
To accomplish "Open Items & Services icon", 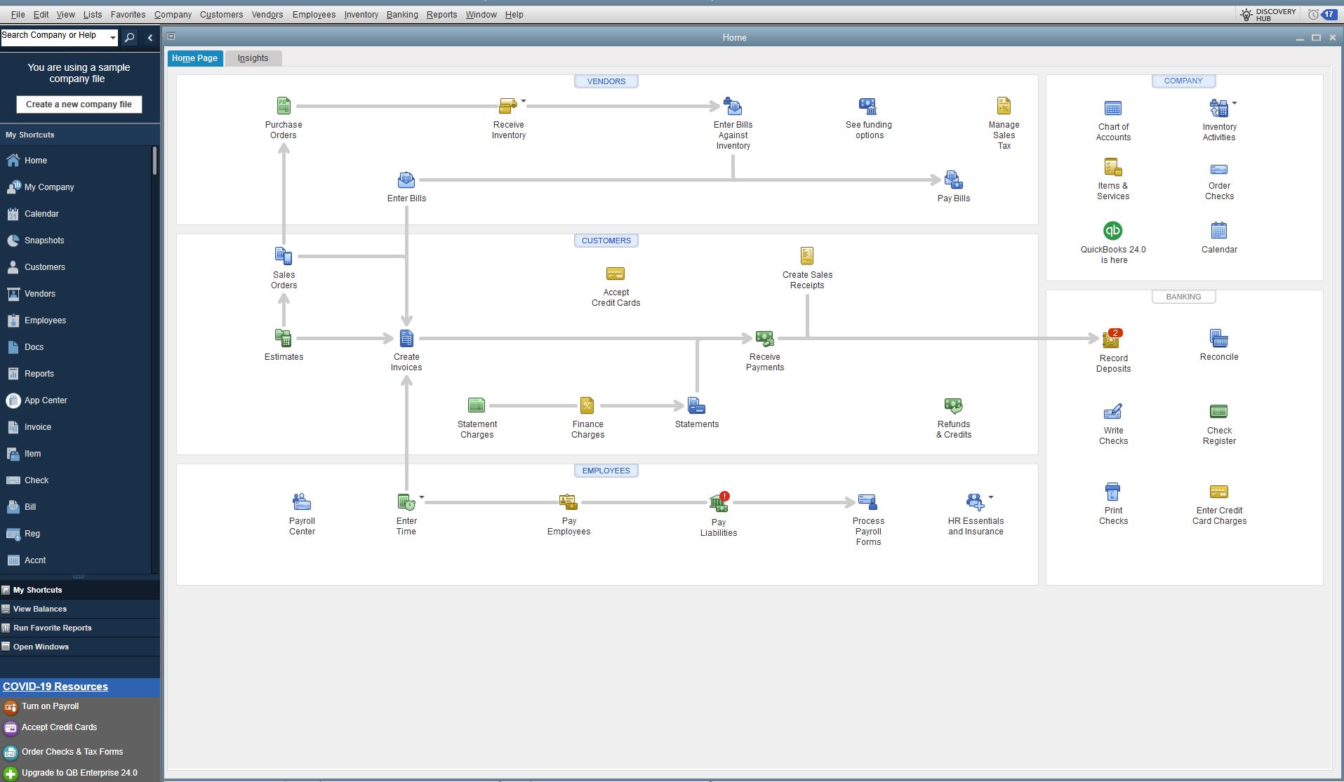I will [x=1113, y=167].
